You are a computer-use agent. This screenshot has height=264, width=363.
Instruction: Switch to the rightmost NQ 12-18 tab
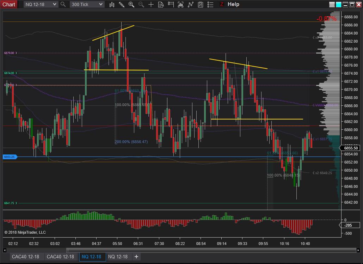pyautogui.click(x=118, y=257)
